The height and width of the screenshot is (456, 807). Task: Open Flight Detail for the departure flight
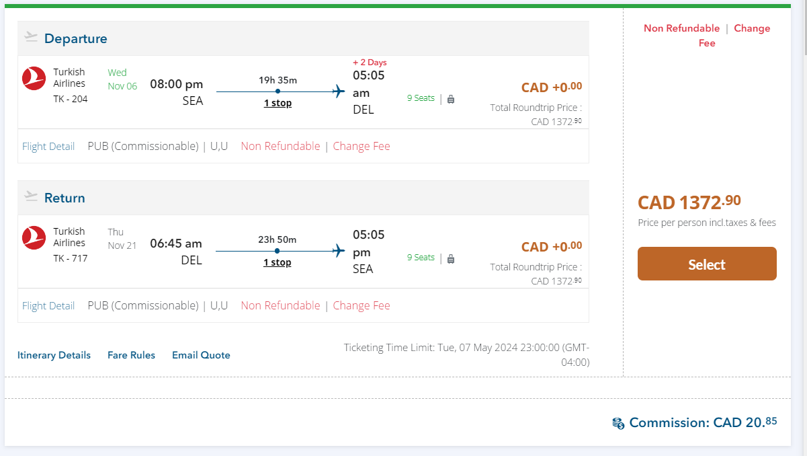coord(48,147)
